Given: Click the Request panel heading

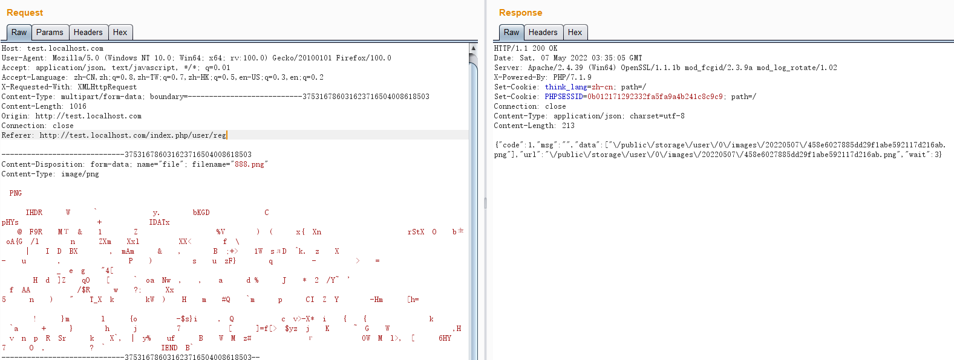Looking at the screenshot, I should tap(25, 13).
